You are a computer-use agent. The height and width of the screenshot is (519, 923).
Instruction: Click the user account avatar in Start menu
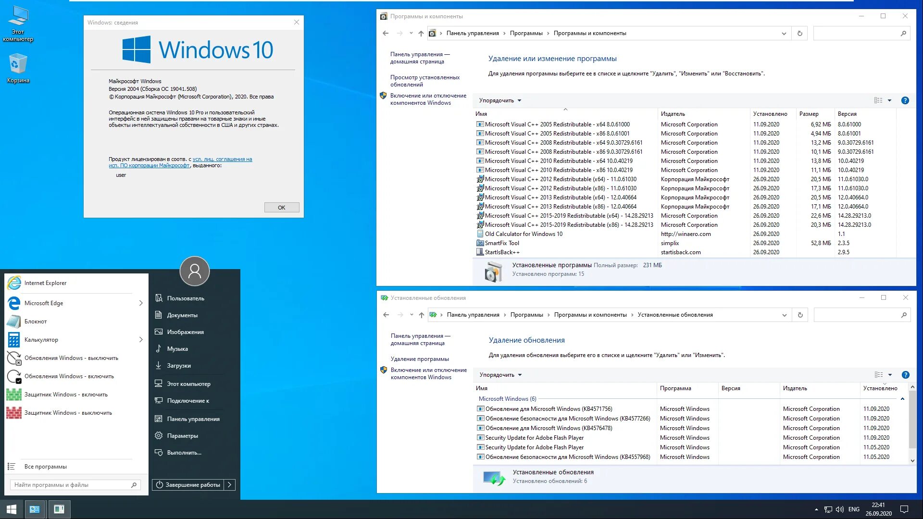tap(195, 271)
